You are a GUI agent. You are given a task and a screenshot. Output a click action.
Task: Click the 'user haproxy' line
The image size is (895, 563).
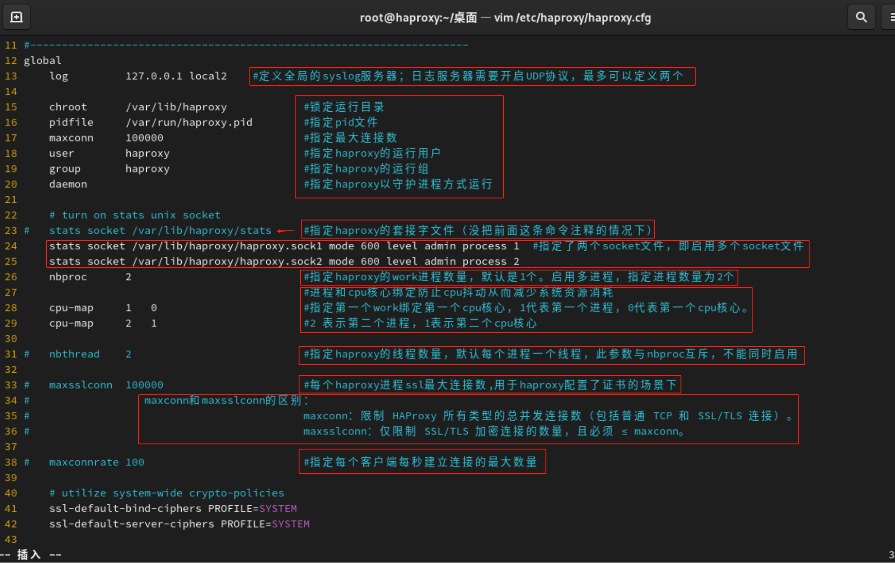tap(110, 154)
